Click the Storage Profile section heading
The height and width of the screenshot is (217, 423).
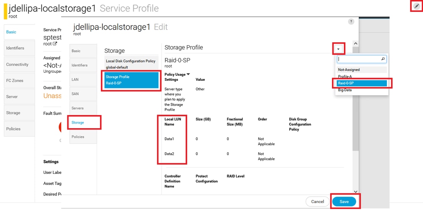[x=184, y=47]
